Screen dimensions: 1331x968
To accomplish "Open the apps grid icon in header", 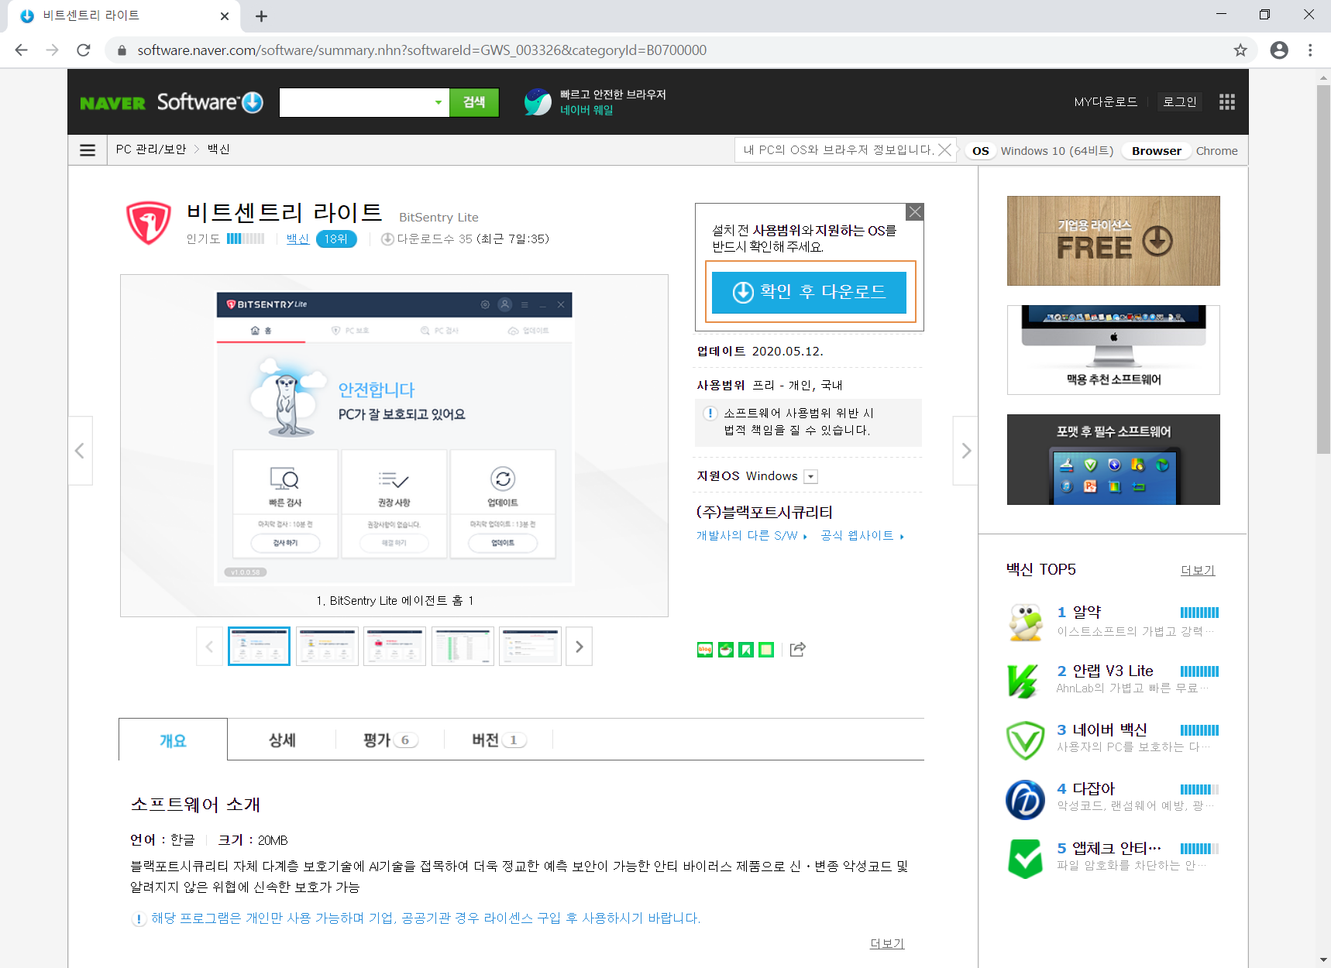I will (x=1226, y=102).
